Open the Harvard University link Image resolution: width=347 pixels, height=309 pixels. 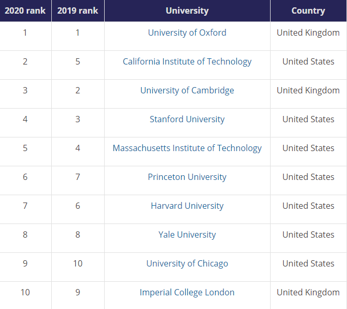[187, 206]
